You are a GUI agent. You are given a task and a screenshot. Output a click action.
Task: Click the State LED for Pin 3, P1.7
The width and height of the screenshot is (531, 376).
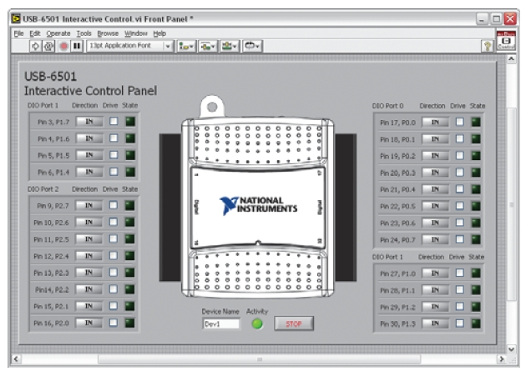(130, 122)
